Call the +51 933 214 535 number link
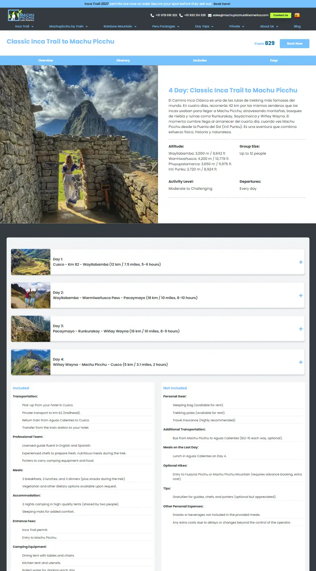Viewport: 316px width, 571px height. coord(195,15)
